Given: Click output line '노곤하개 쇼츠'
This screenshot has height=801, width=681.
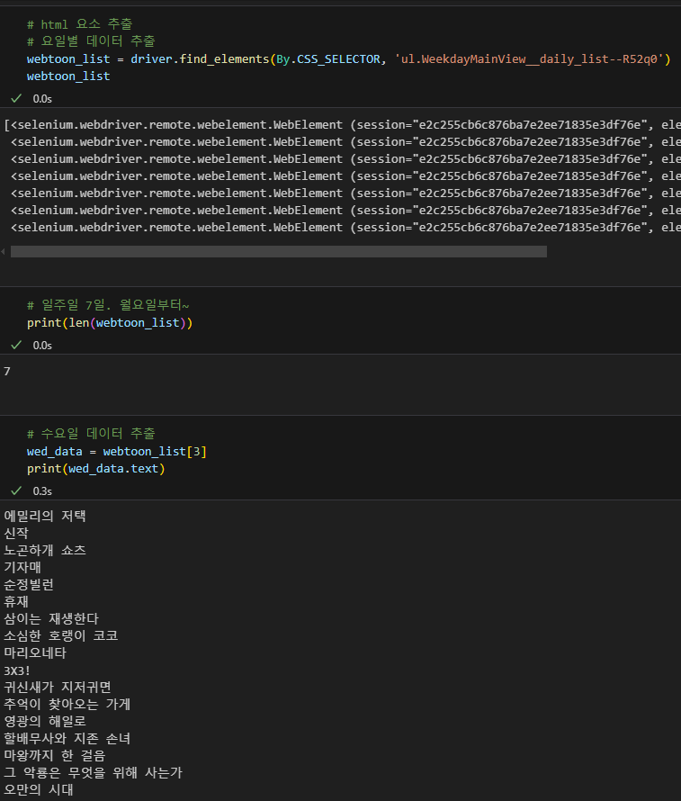Looking at the screenshot, I should click(x=45, y=550).
